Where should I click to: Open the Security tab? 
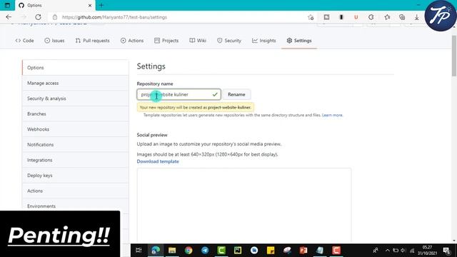pos(229,41)
